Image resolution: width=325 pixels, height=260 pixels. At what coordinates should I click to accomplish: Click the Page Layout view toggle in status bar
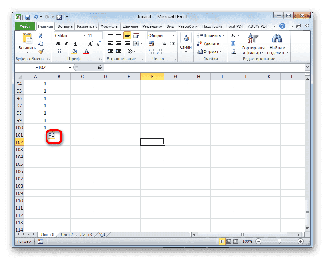(228, 241)
